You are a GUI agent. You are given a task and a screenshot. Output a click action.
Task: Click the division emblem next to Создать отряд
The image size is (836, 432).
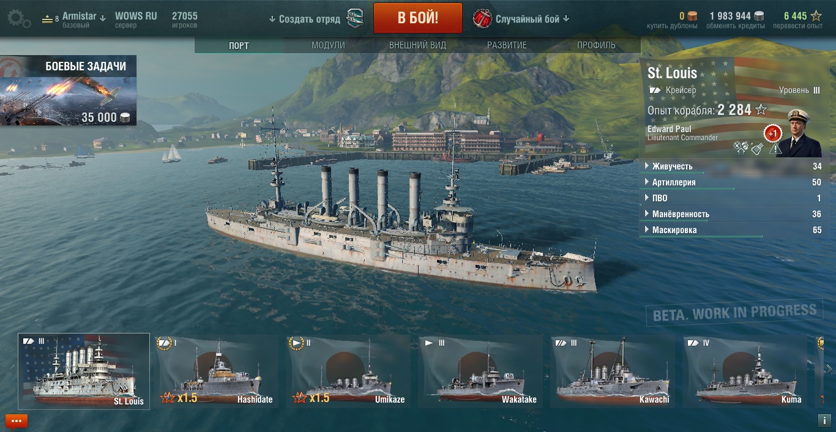pos(356,18)
